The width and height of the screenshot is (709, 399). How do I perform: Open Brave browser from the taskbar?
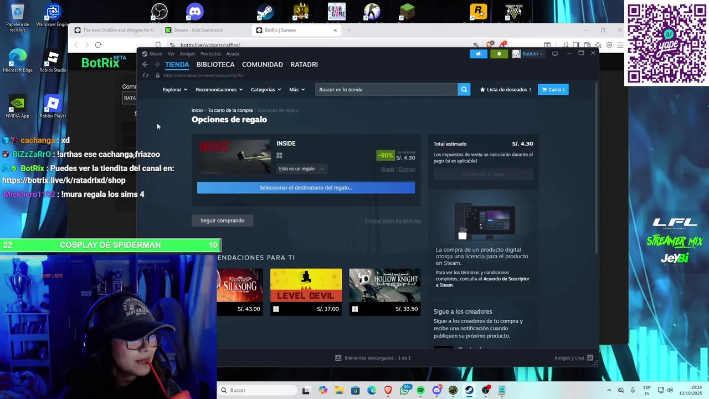pyautogui.click(x=388, y=390)
